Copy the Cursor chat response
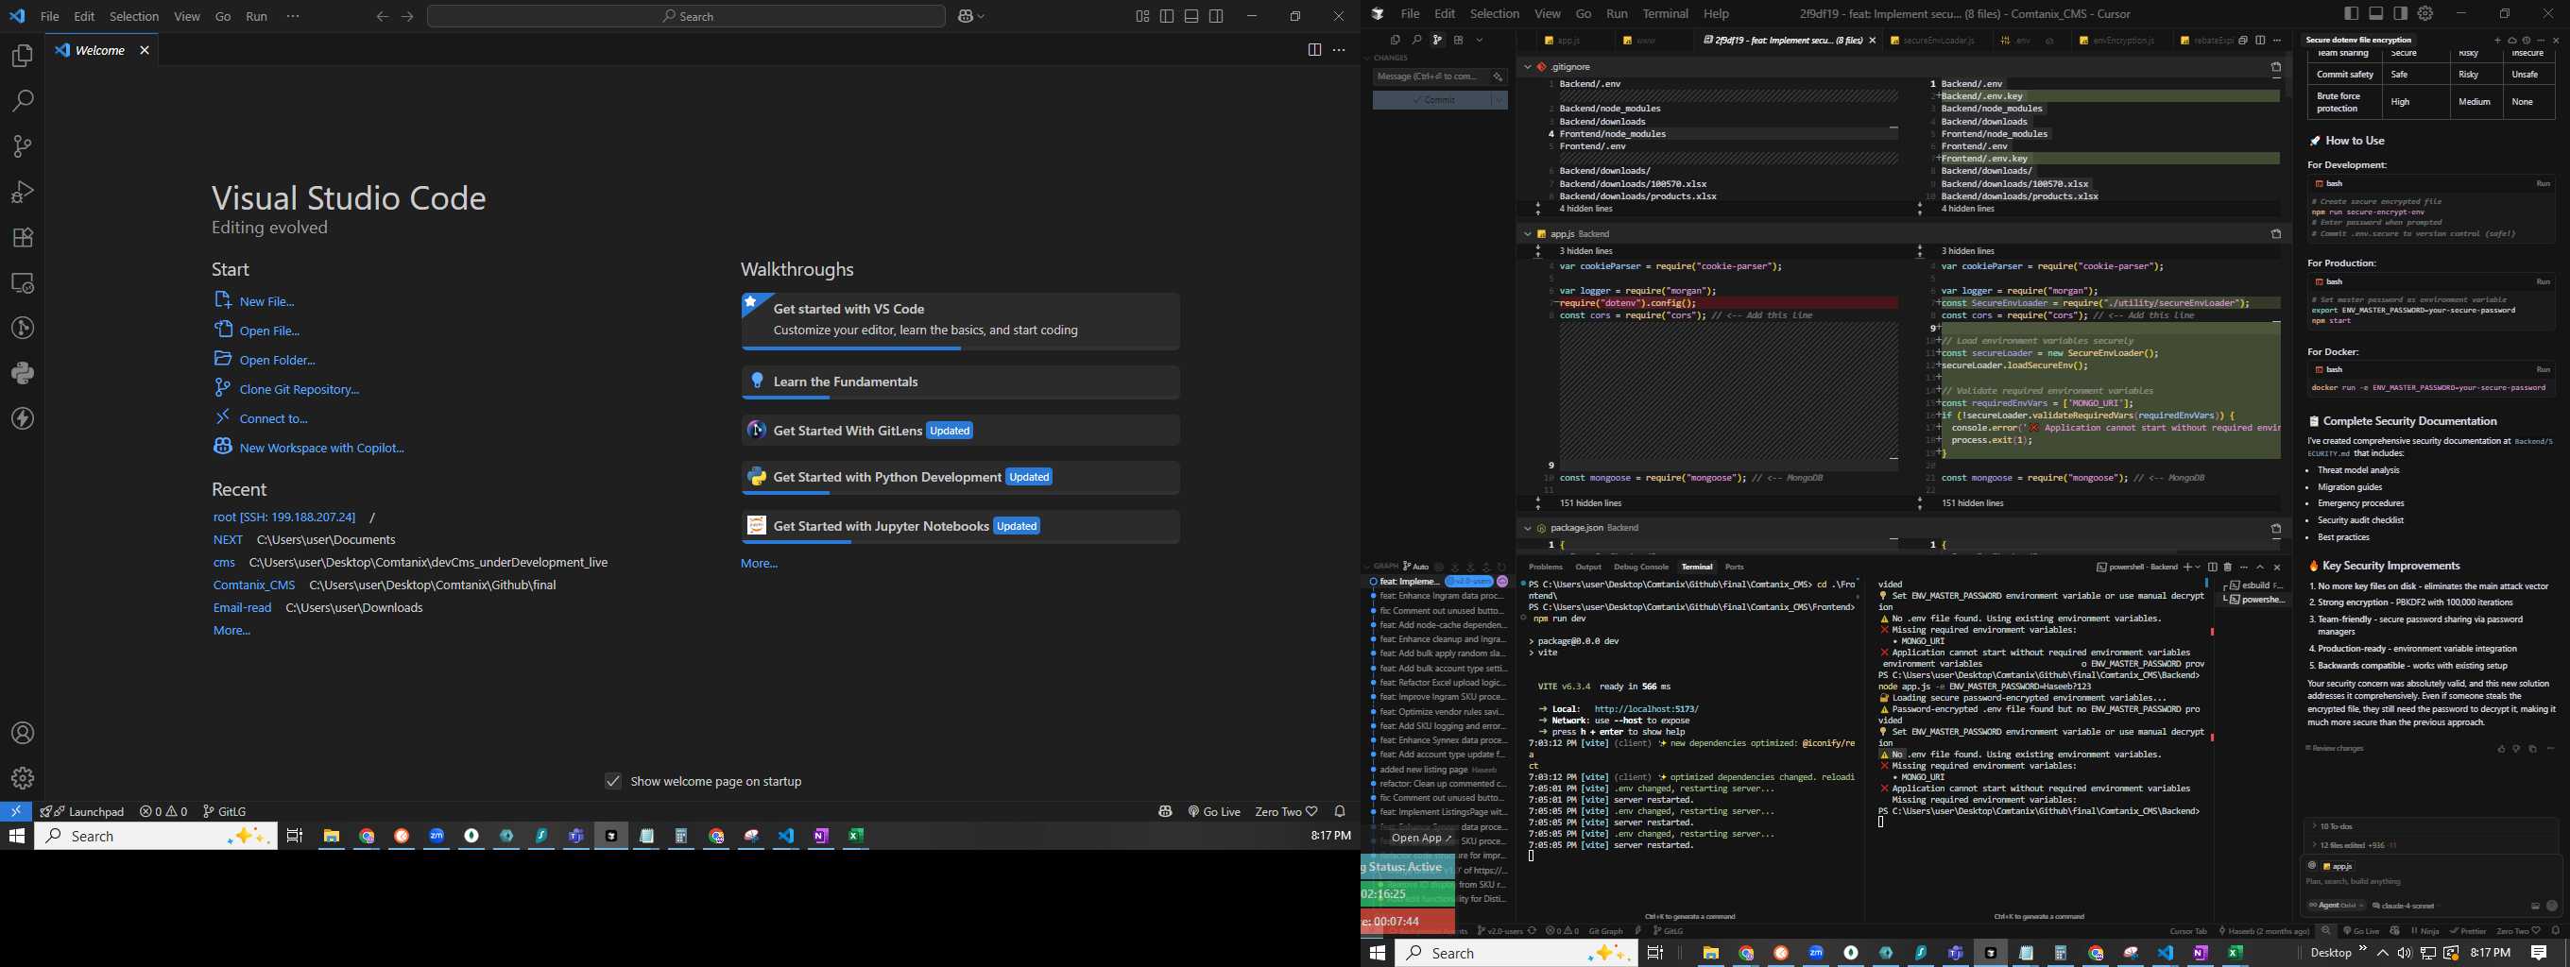The height and width of the screenshot is (967, 2570). 2532,749
